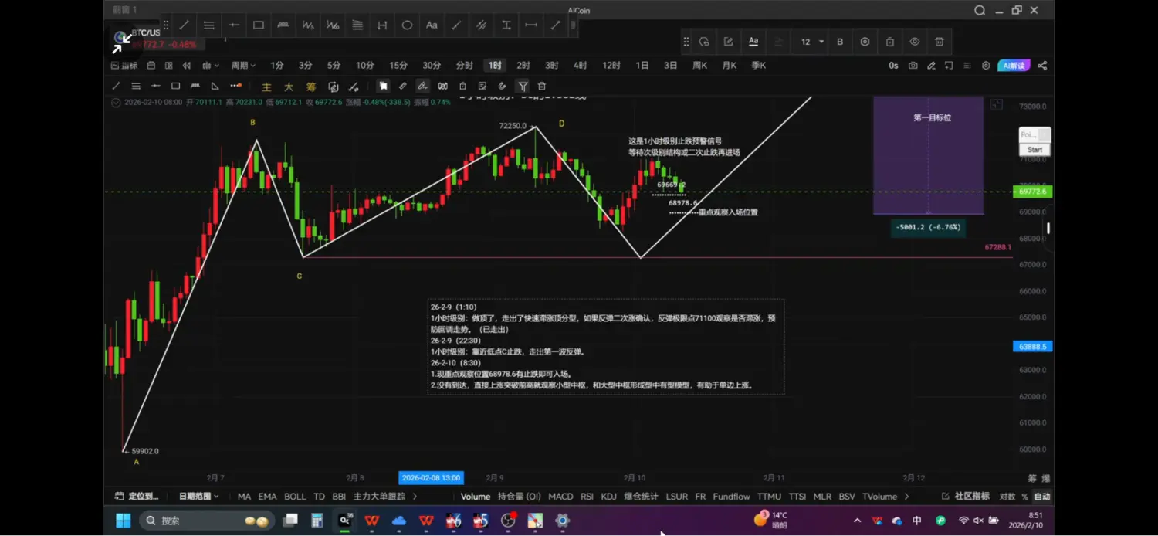Click the 2026-02-08 13:00 time axis marker
This screenshot has height=536, width=1158.
pos(431,478)
